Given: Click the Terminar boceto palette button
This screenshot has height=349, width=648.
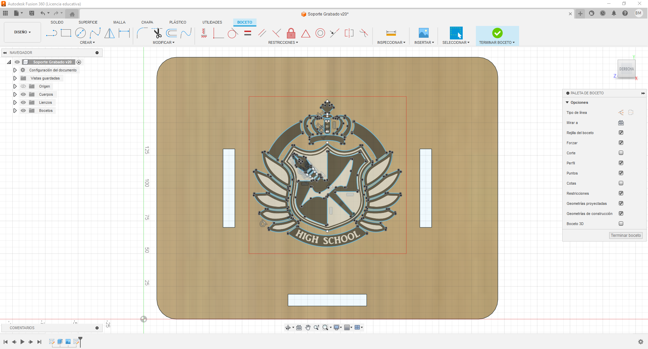Looking at the screenshot, I should [626, 235].
